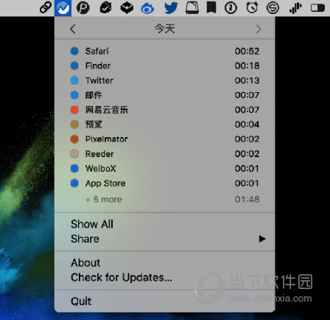Quit the app from the menu
The width and height of the screenshot is (330, 320).
[165, 302]
